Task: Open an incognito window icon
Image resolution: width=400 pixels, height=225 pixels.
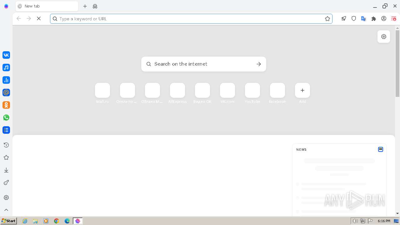Action: pos(95,6)
